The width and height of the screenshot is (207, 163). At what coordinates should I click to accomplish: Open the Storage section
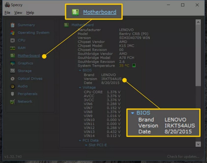pos(24,71)
